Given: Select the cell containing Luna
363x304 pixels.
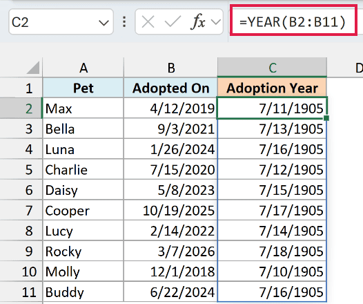Looking at the screenshot, I should (84, 149).
